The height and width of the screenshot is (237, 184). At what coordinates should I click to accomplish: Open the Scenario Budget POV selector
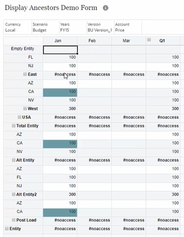[45, 27]
